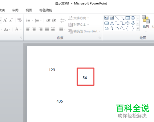This screenshot has height=122, width=154.
Task: Select the rounded rectangle shape
Action: [x=107, y=23]
